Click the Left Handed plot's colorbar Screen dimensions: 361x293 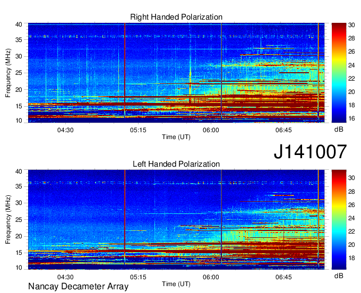(x=339, y=220)
